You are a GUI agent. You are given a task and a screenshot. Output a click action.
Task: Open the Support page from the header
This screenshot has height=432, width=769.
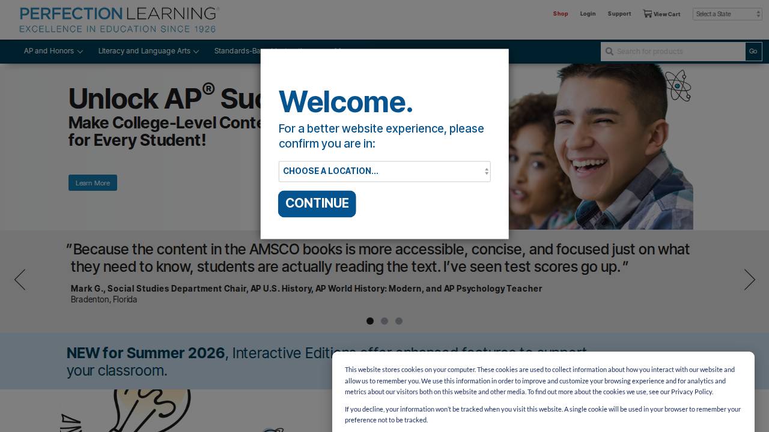pyautogui.click(x=619, y=14)
